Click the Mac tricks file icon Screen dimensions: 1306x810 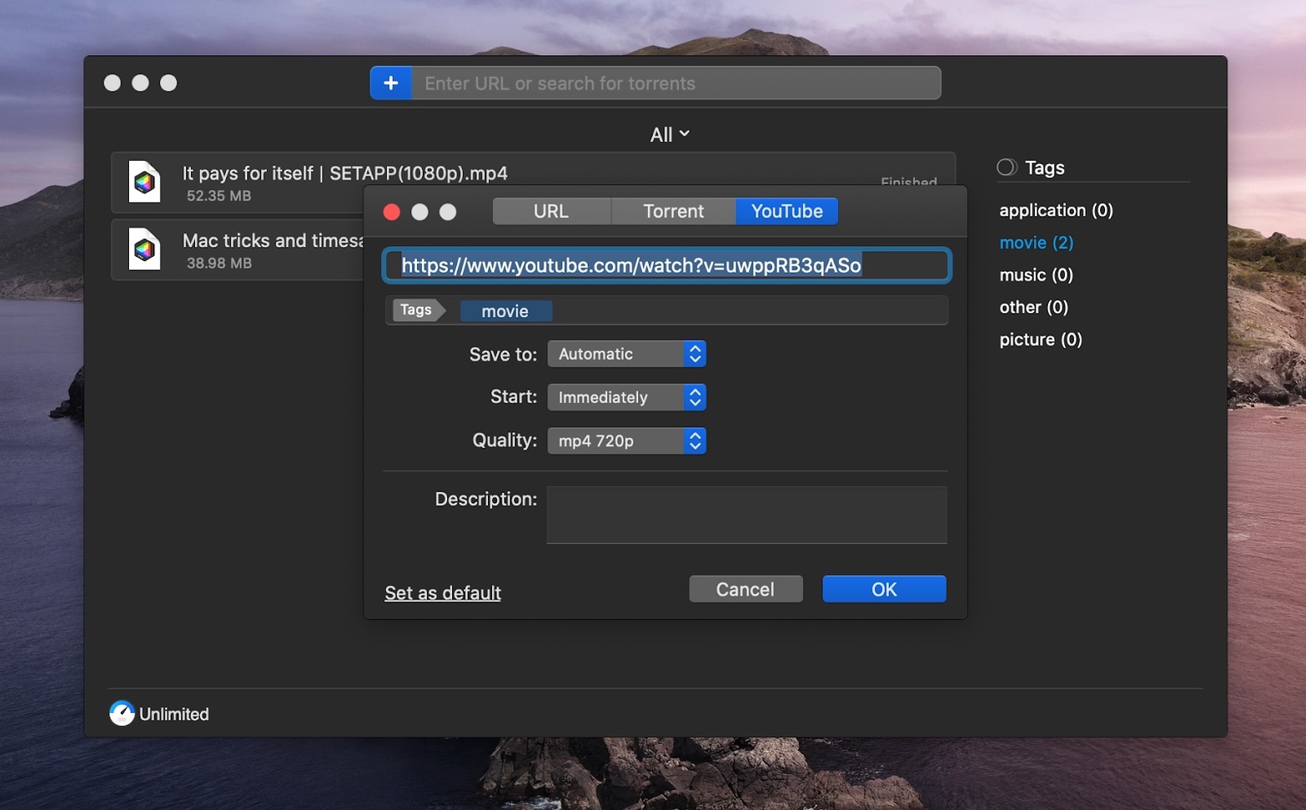pyautogui.click(x=144, y=249)
